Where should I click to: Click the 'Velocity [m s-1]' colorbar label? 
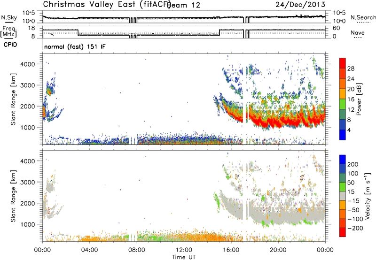[x=368, y=196]
